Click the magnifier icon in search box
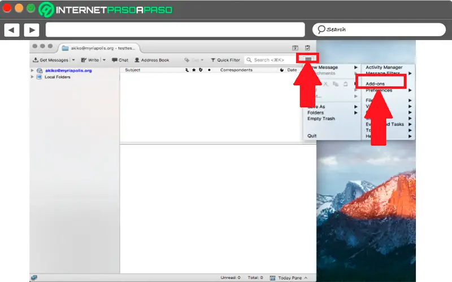Image resolution: width=452 pixels, height=282 pixels. point(249,60)
